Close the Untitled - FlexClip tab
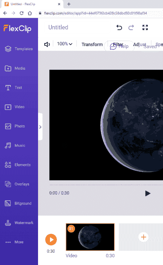Viewport: 163px width, 265px height. tap(59, 4)
